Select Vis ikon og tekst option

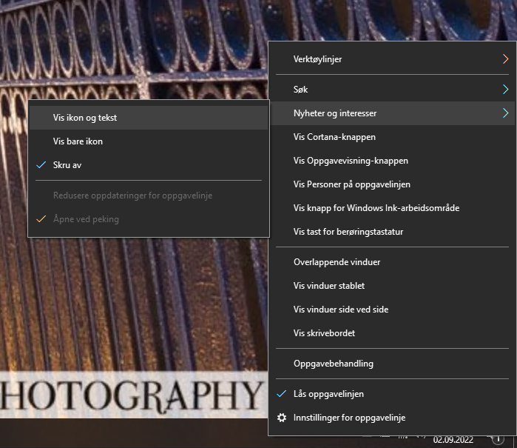149,118
